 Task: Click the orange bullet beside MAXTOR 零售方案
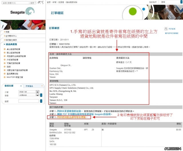pos(5,77)
